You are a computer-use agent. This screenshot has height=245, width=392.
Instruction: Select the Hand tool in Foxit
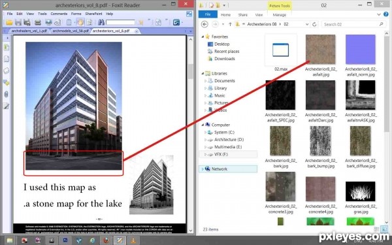[80, 22]
